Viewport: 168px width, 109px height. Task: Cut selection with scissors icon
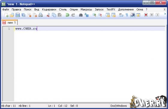tap(48, 15)
